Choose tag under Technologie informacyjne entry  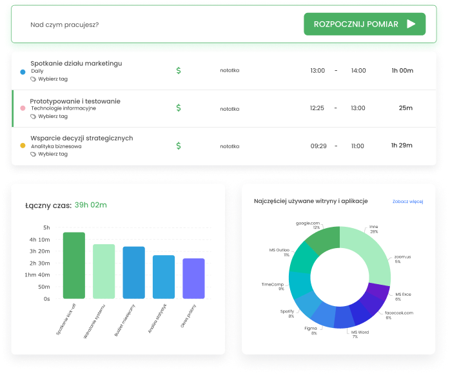(52, 117)
